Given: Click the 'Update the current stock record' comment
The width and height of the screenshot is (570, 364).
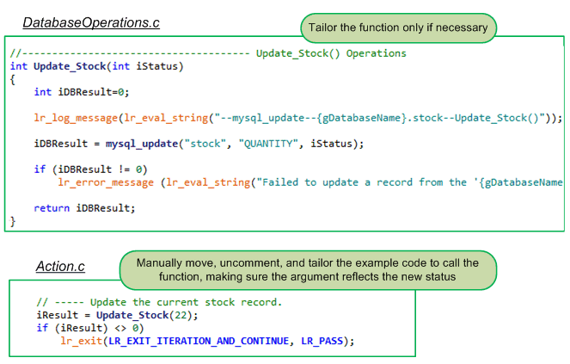Looking at the screenshot, I should point(159,302).
